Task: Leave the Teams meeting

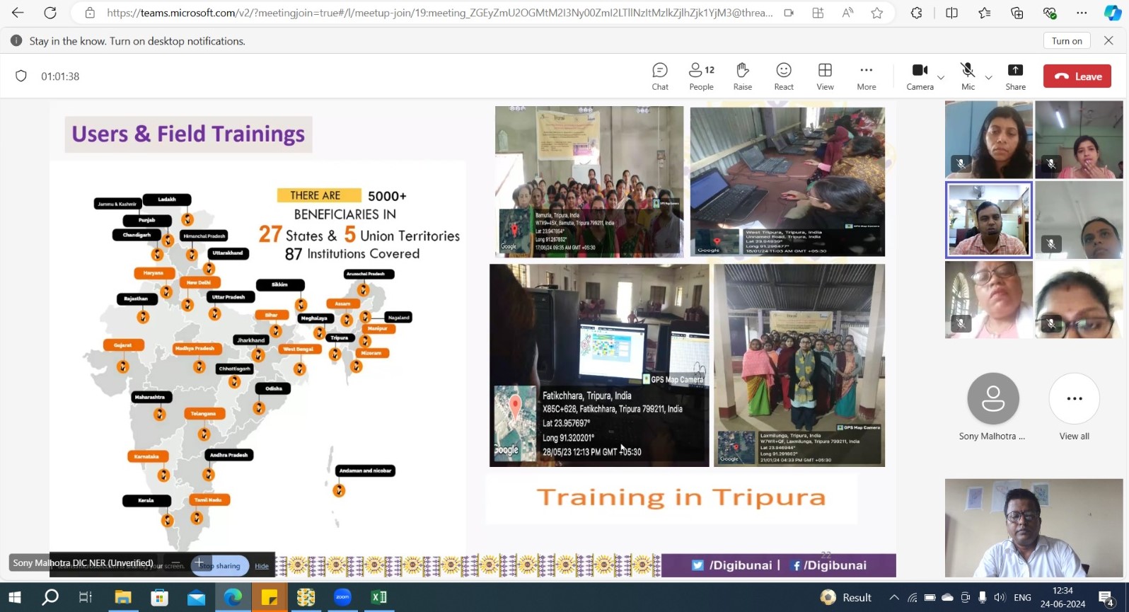Action: (1077, 76)
